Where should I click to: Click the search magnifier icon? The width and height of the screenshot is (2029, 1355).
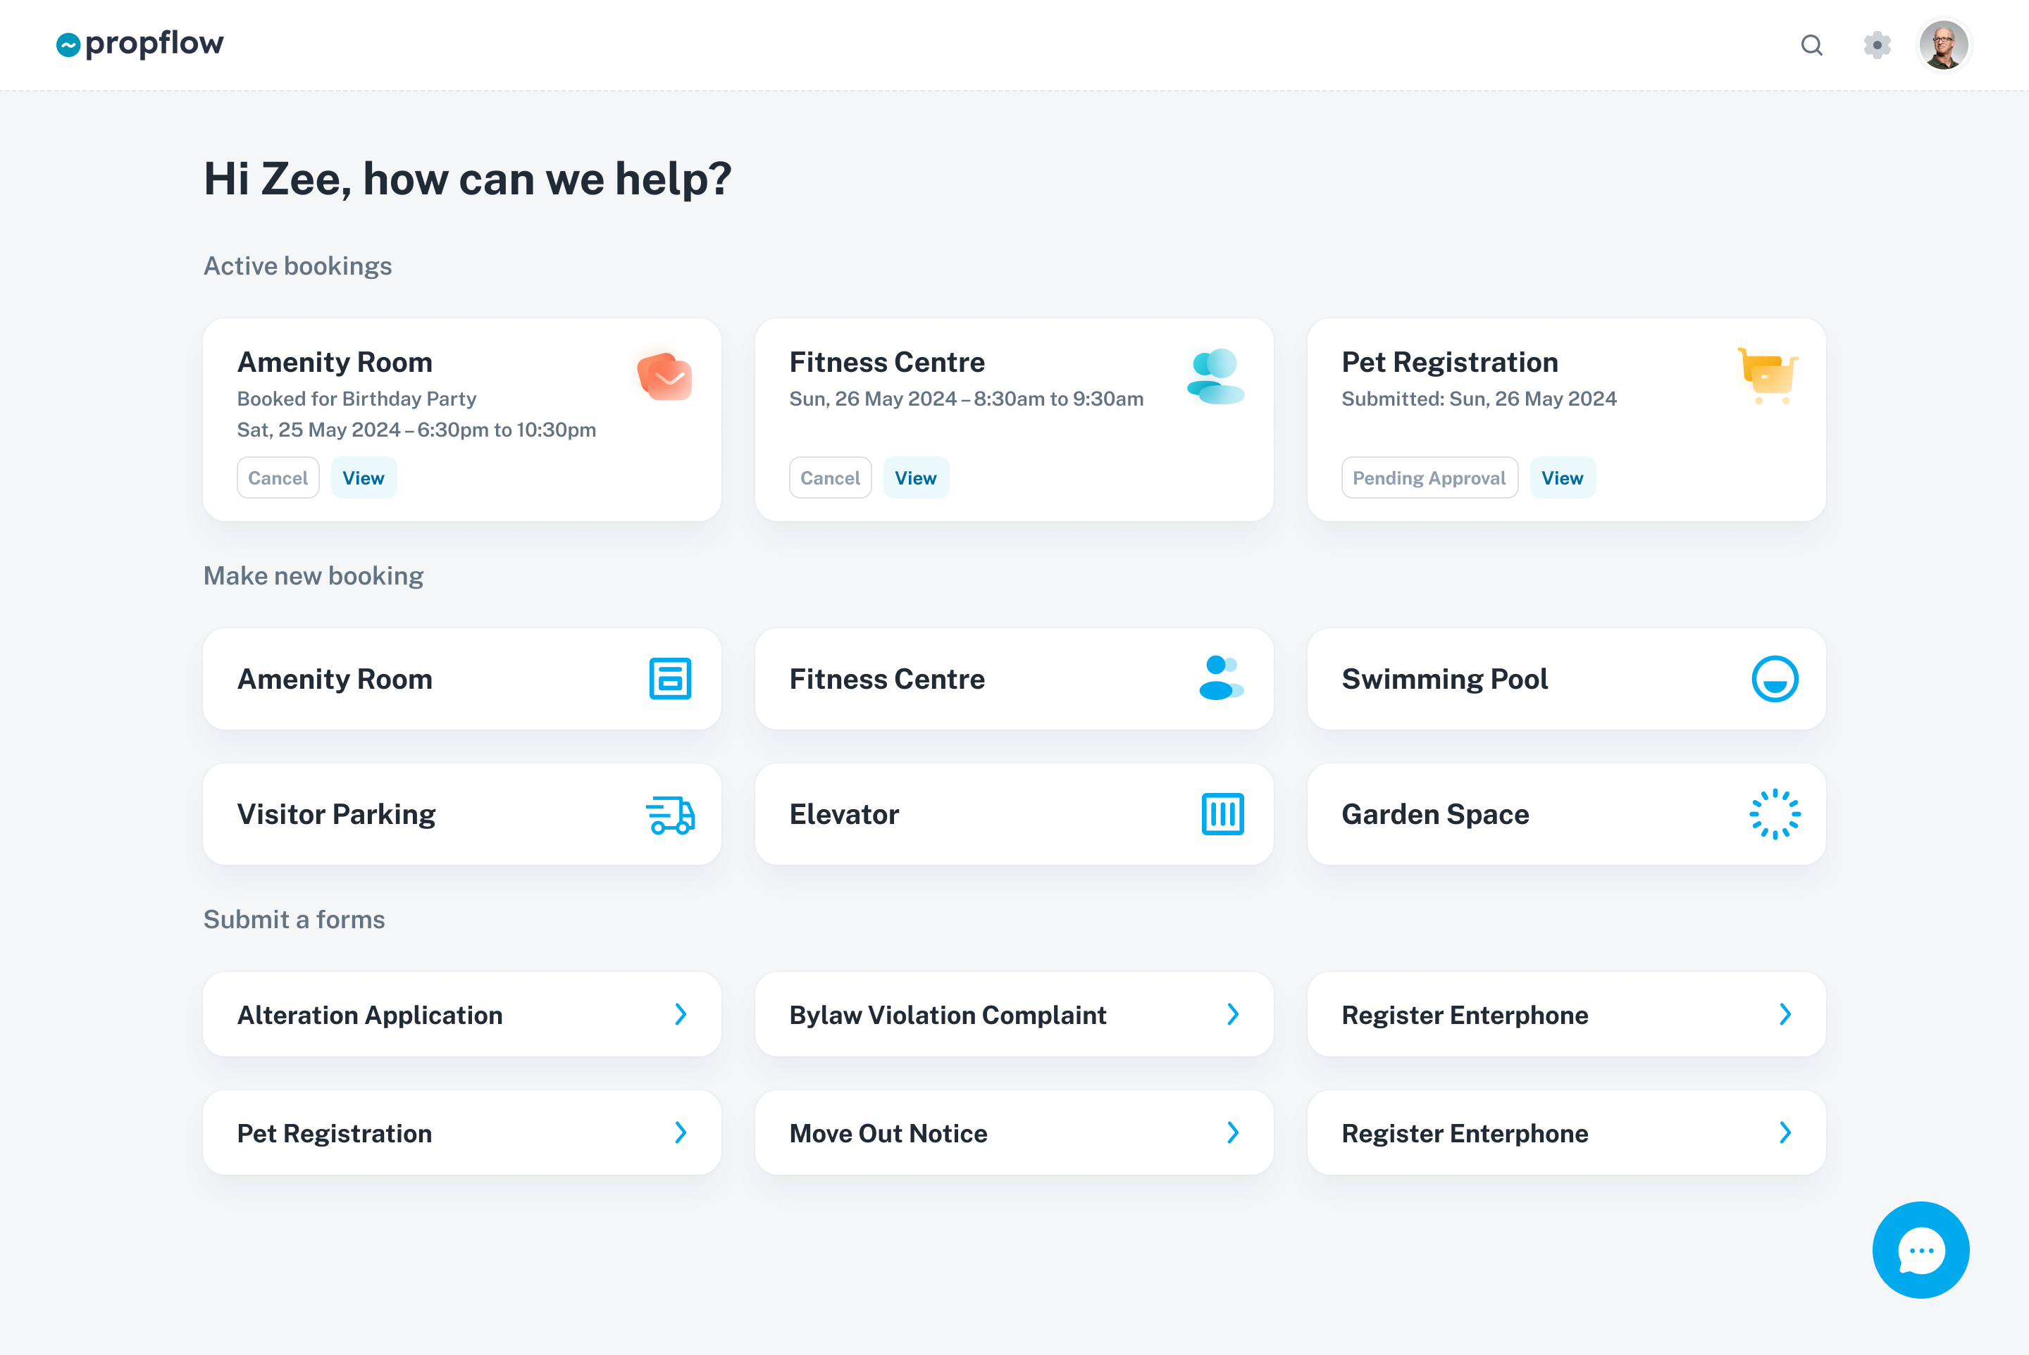point(1811,45)
